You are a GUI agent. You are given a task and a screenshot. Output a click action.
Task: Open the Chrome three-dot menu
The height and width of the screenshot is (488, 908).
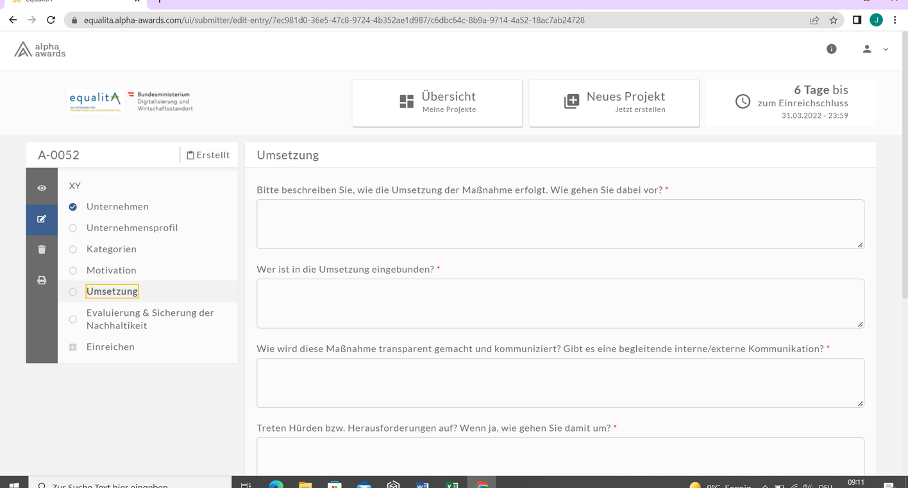[895, 20]
